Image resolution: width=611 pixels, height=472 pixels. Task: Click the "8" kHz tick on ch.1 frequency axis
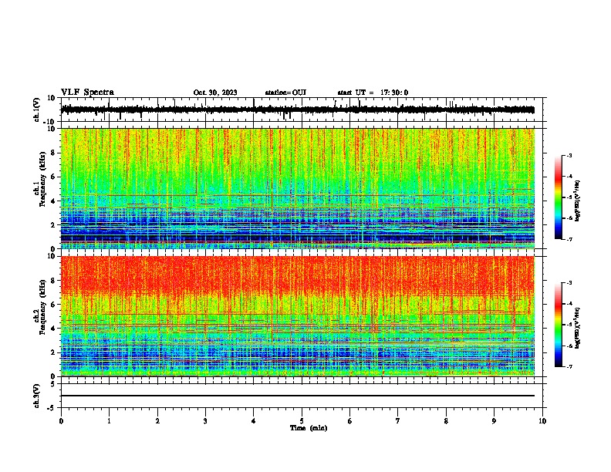(53, 153)
